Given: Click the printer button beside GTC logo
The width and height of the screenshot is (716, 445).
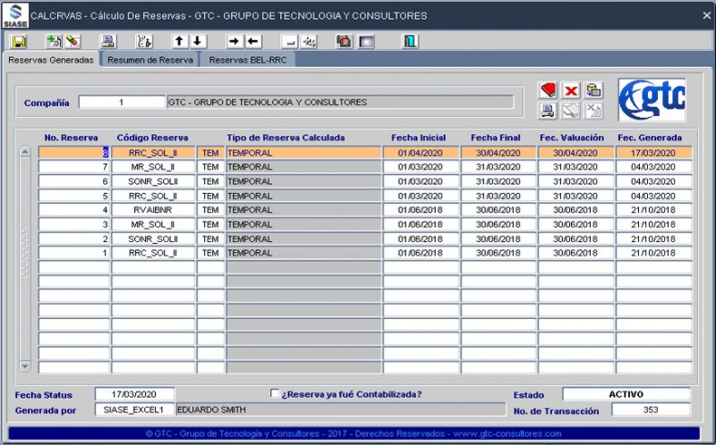Looking at the screenshot, I should pos(549,111).
